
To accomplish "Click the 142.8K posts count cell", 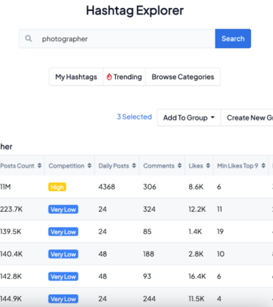I will [x=11, y=276].
